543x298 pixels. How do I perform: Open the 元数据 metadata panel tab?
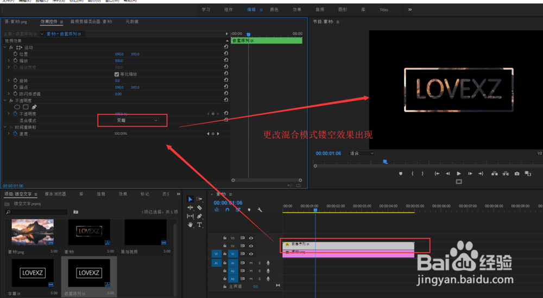[x=132, y=22]
